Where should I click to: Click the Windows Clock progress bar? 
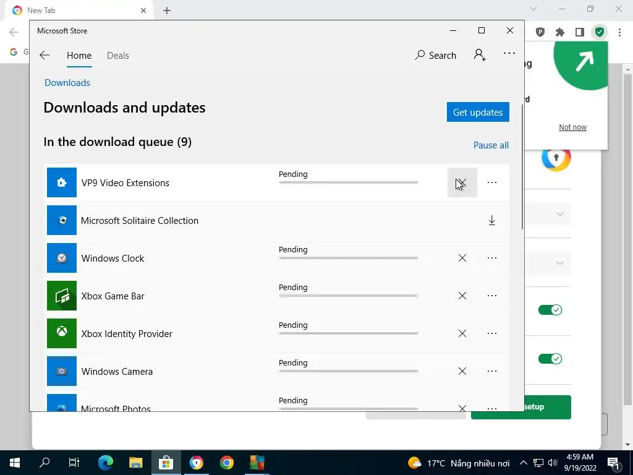pyautogui.click(x=349, y=258)
